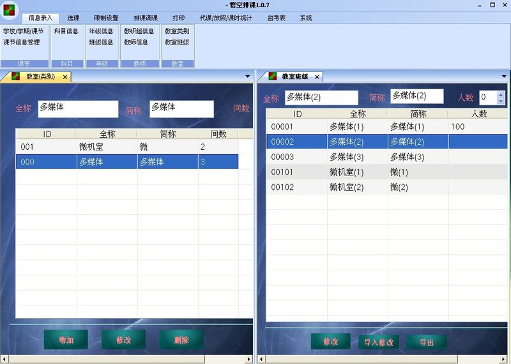Click 学校/学期/课节 in the ribbon

coord(23,31)
